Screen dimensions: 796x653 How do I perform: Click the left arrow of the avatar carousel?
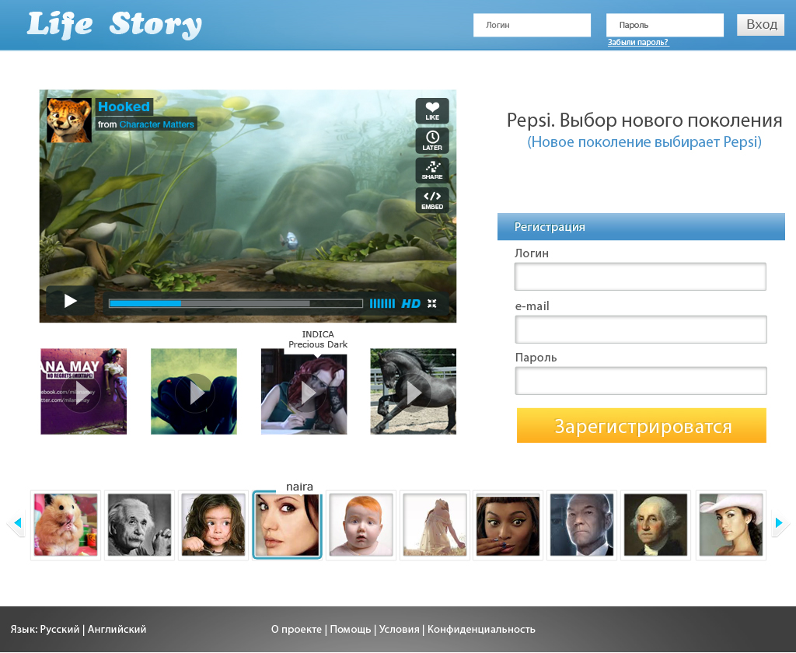[17, 522]
